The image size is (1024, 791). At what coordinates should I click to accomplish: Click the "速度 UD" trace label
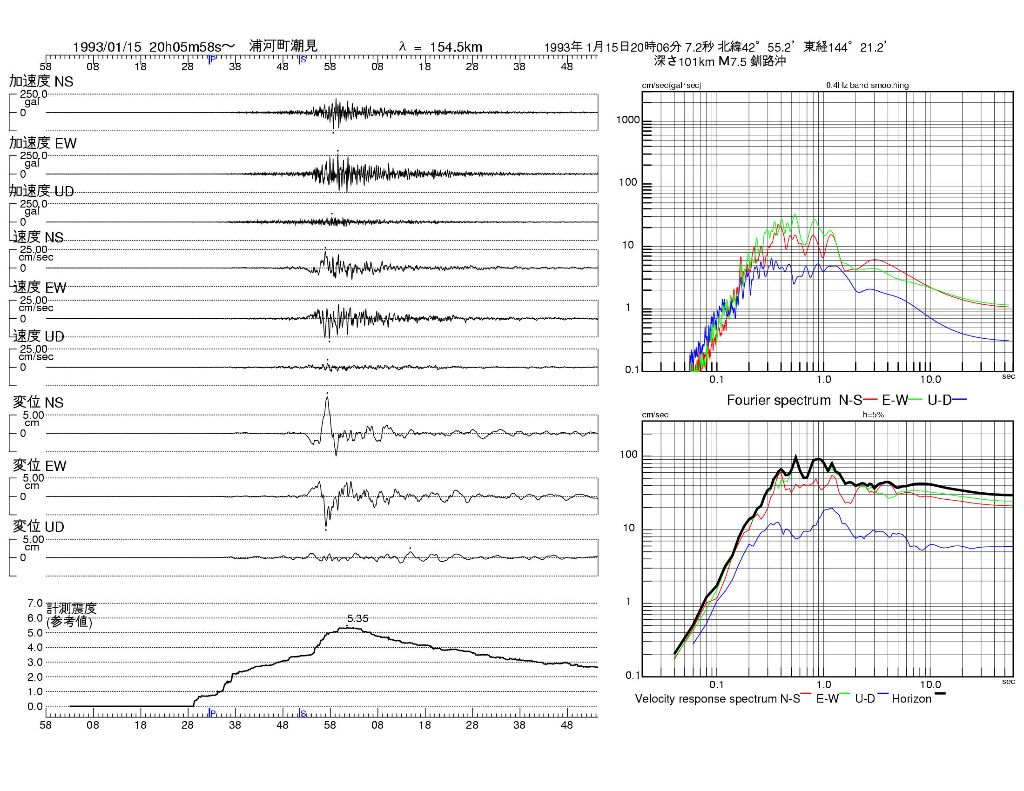point(39,336)
